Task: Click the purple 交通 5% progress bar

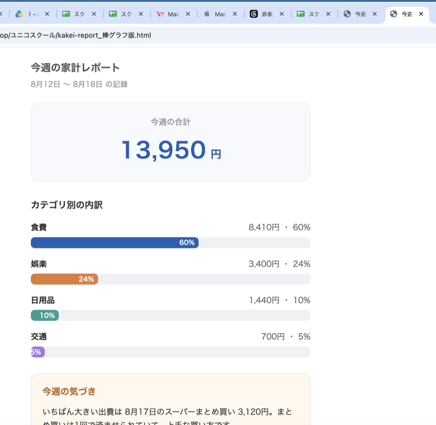Action: point(38,352)
